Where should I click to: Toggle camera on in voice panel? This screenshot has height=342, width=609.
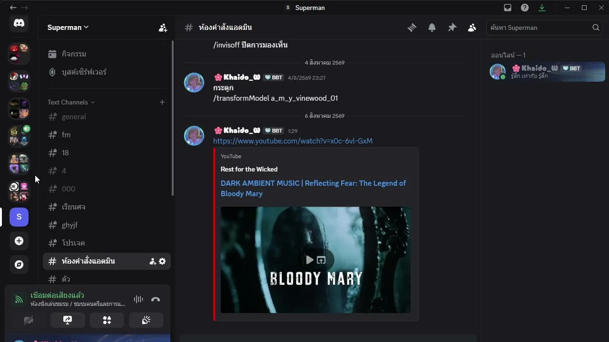pyautogui.click(x=29, y=320)
